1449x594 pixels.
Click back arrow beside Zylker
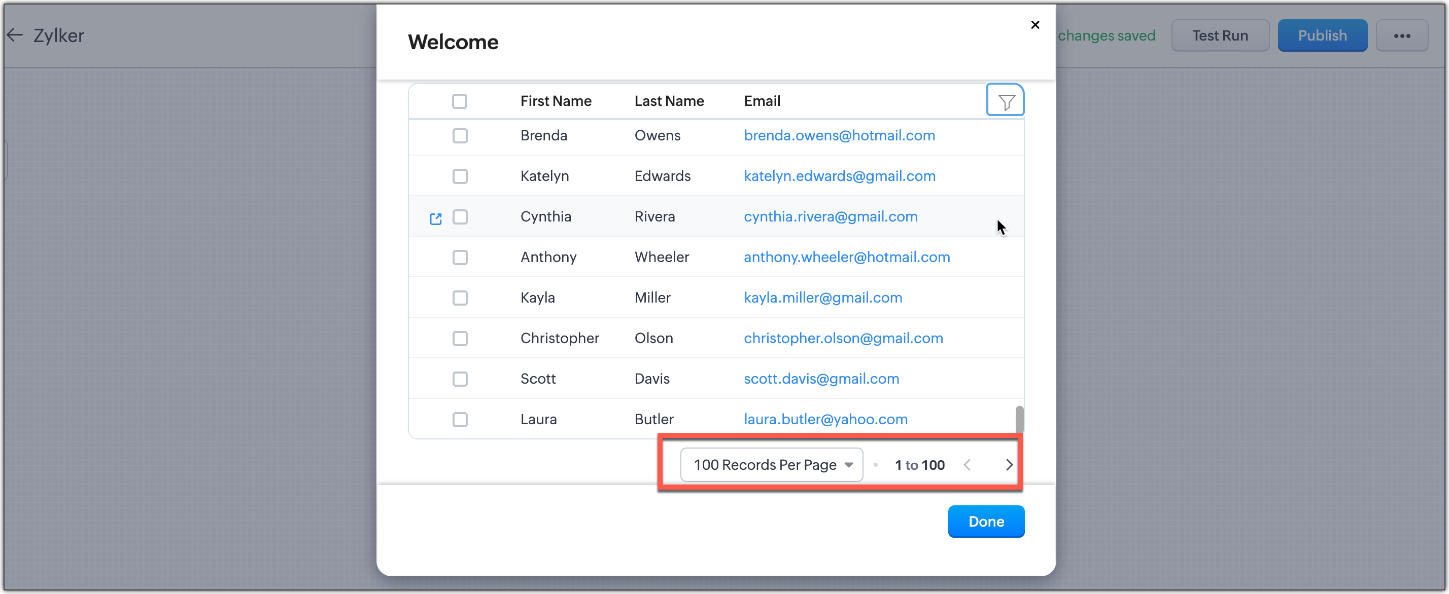click(15, 35)
